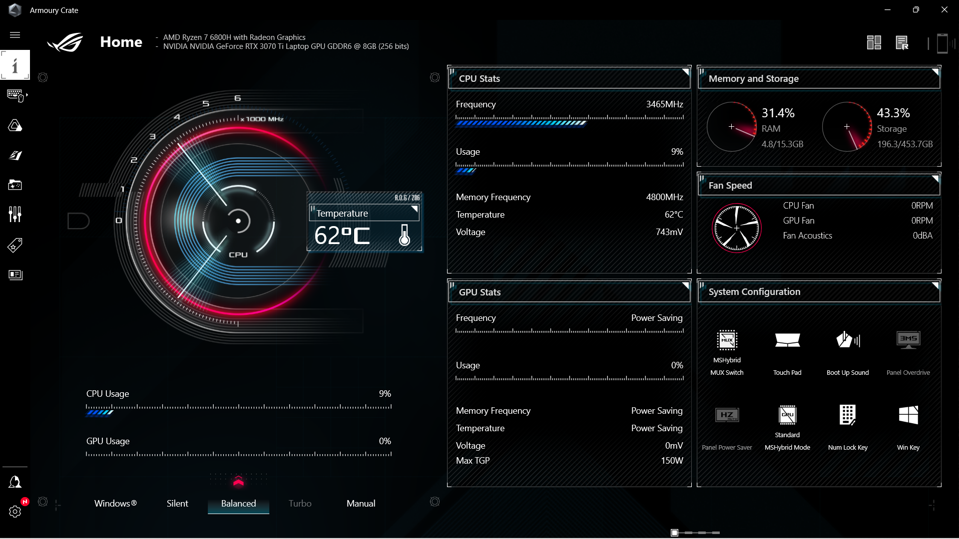Screen dimensions: 959x539
Task: Select the Silent operating mode
Action: point(177,504)
